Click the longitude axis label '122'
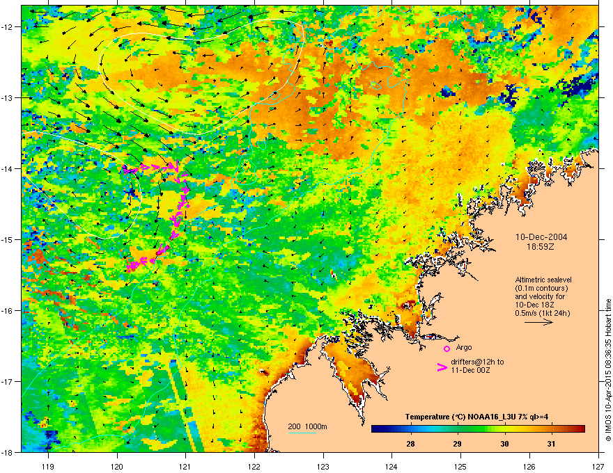The width and height of the screenshot is (613, 473). point(254,466)
